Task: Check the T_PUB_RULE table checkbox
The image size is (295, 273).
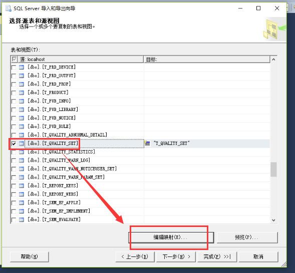Action: (x=14, y=126)
